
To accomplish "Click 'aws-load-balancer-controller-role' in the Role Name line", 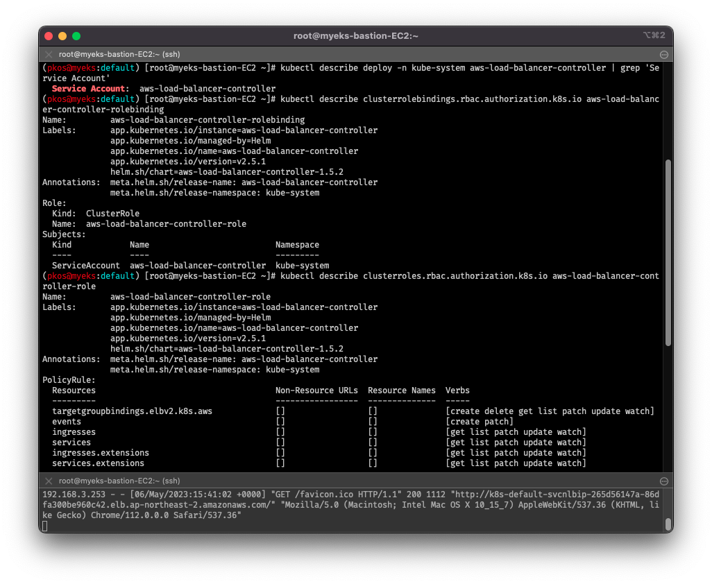I will pyautogui.click(x=166, y=224).
